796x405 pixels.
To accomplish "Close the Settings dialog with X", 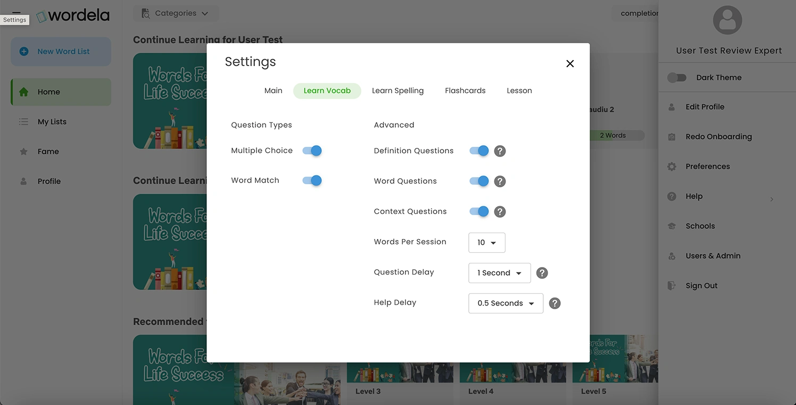I will [x=570, y=64].
